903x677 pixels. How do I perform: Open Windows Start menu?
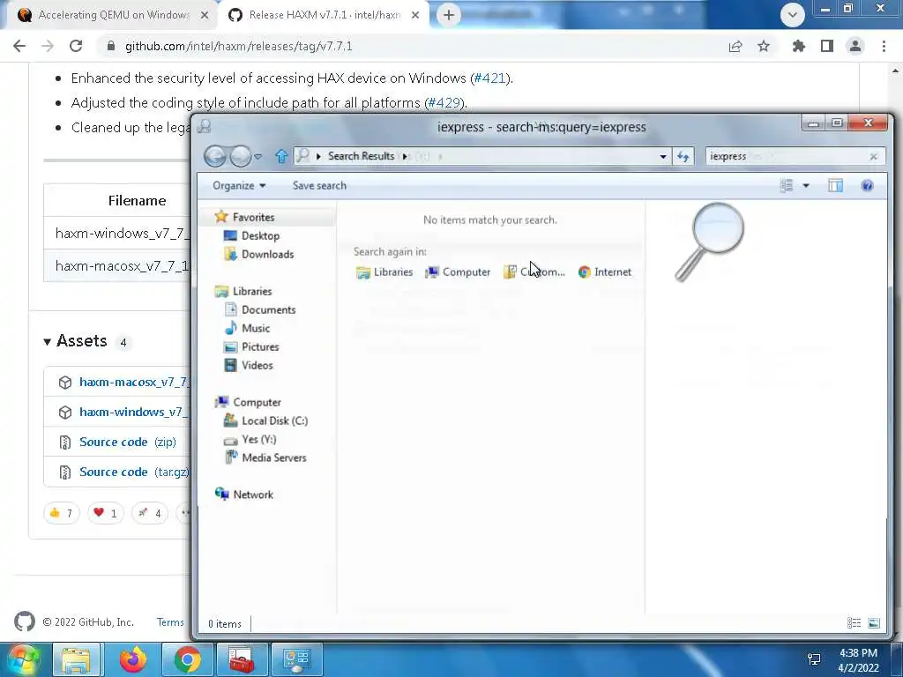pos(24,659)
